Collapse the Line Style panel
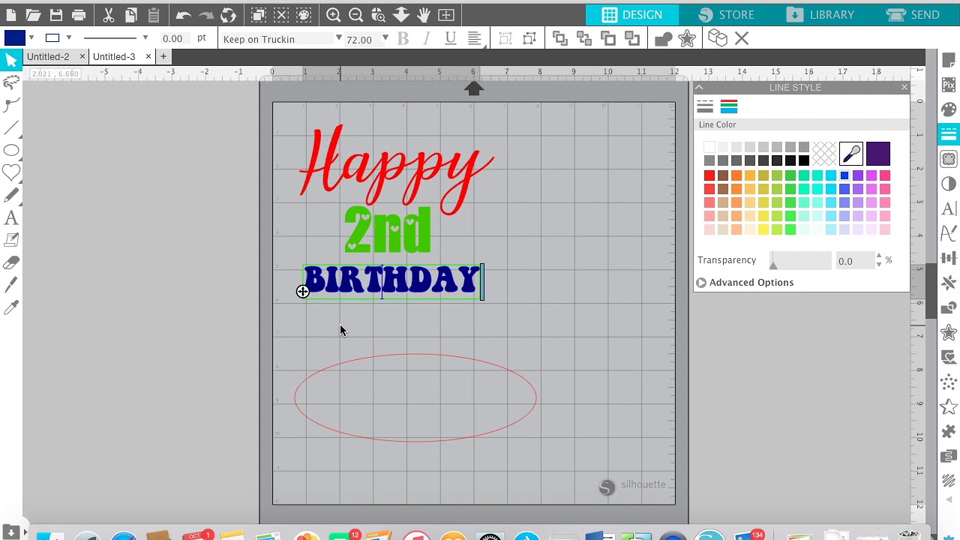The height and width of the screenshot is (540, 960). point(699,88)
